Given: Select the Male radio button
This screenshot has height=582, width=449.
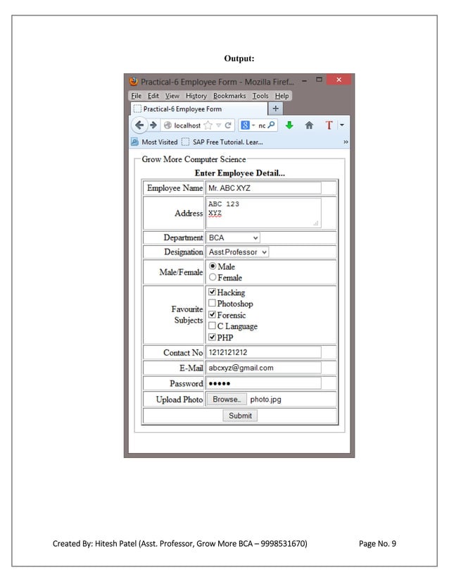Looking at the screenshot, I should click(213, 266).
